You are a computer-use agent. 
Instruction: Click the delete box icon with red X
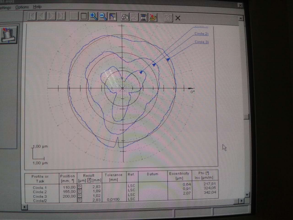[x=153, y=17]
